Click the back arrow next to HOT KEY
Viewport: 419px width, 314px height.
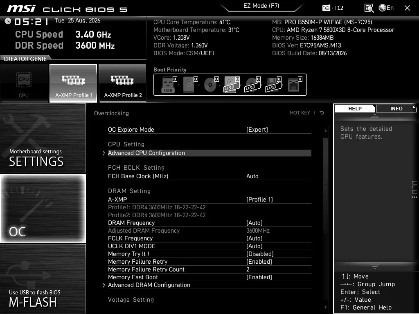(322, 113)
